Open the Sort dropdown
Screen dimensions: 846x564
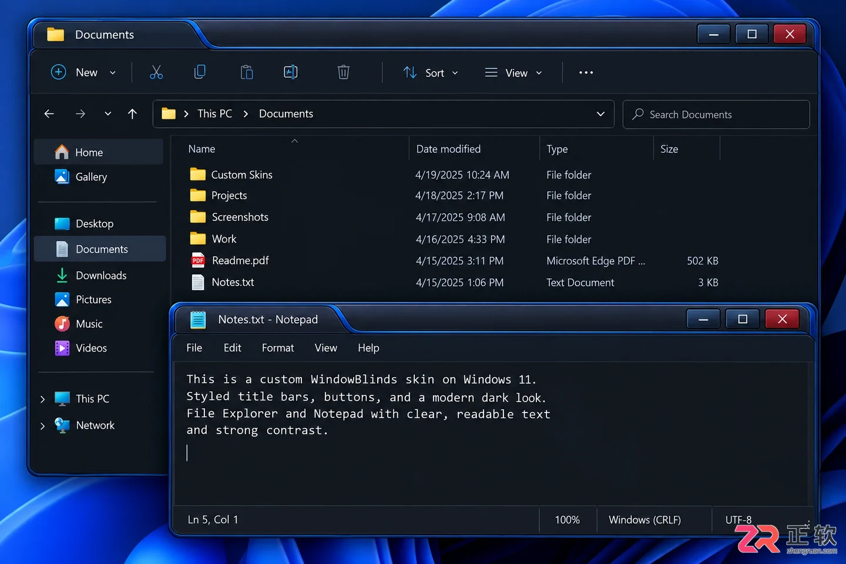point(431,73)
